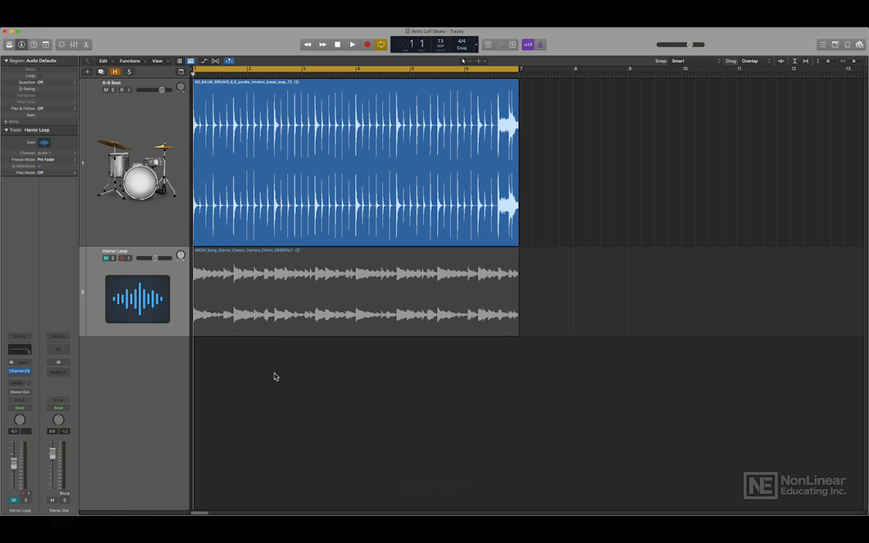This screenshot has height=543, width=869.
Task: Click the Horizontal Auto Zoom button
Action: pyautogui.click(x=805, y=61)
